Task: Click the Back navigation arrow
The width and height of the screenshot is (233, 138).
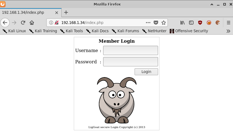Action: 5,23
